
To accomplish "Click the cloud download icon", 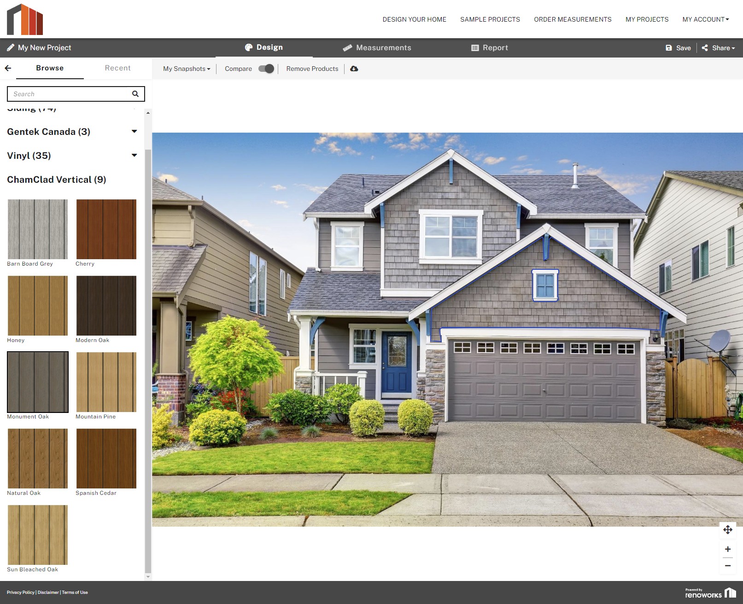I will pyautogui.click(x=354, y=69).
